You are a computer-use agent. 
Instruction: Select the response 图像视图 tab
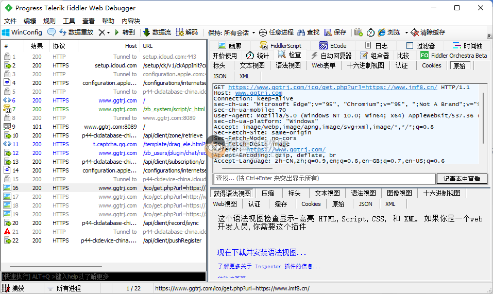[399, 193]
